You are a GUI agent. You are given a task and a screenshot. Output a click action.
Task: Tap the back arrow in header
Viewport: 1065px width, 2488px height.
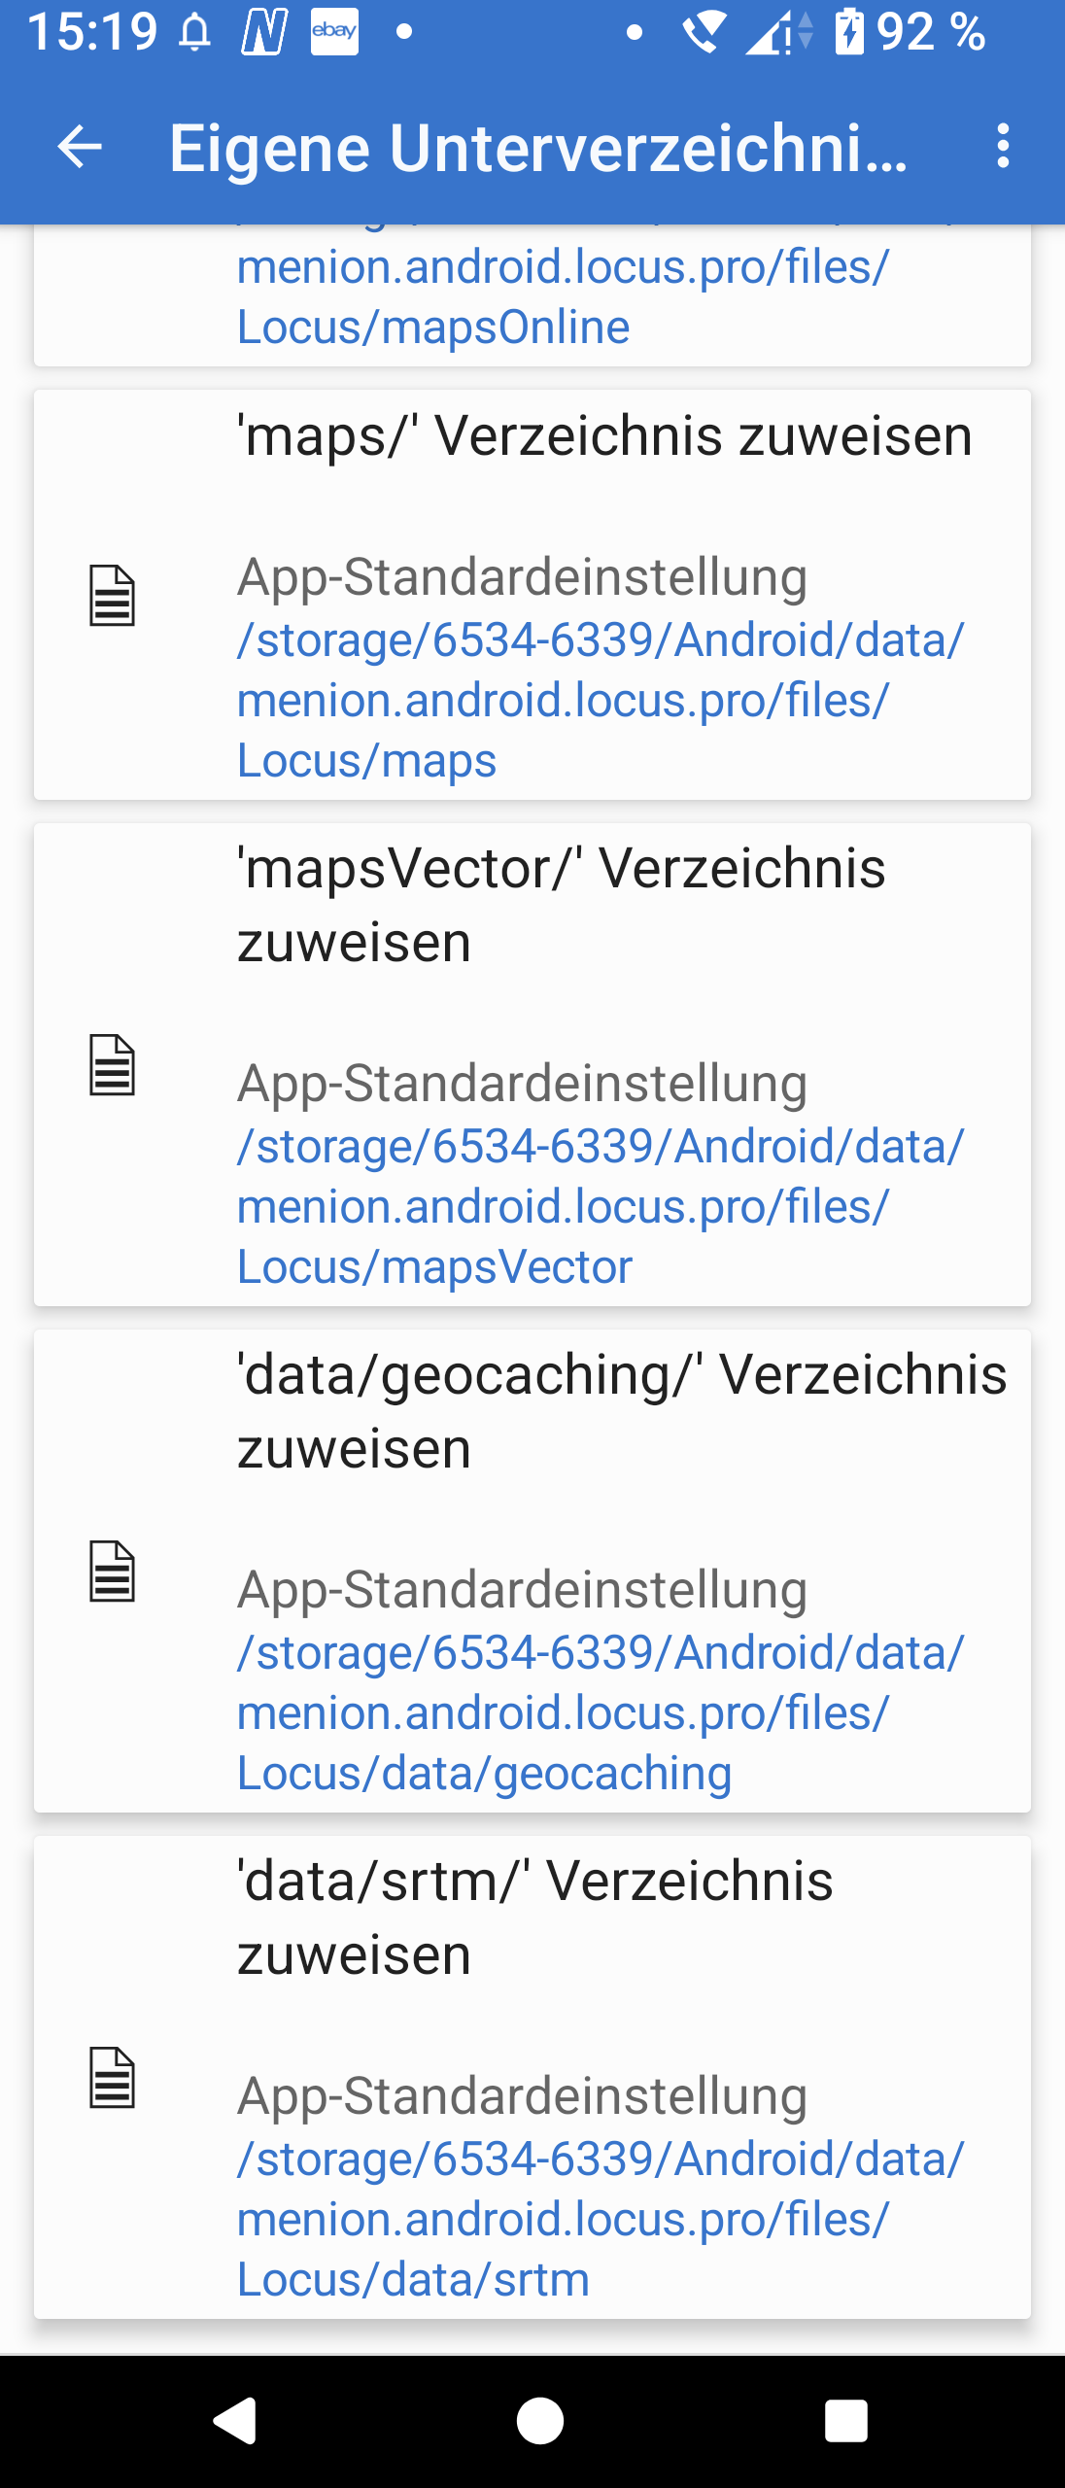tap(80, 147)
